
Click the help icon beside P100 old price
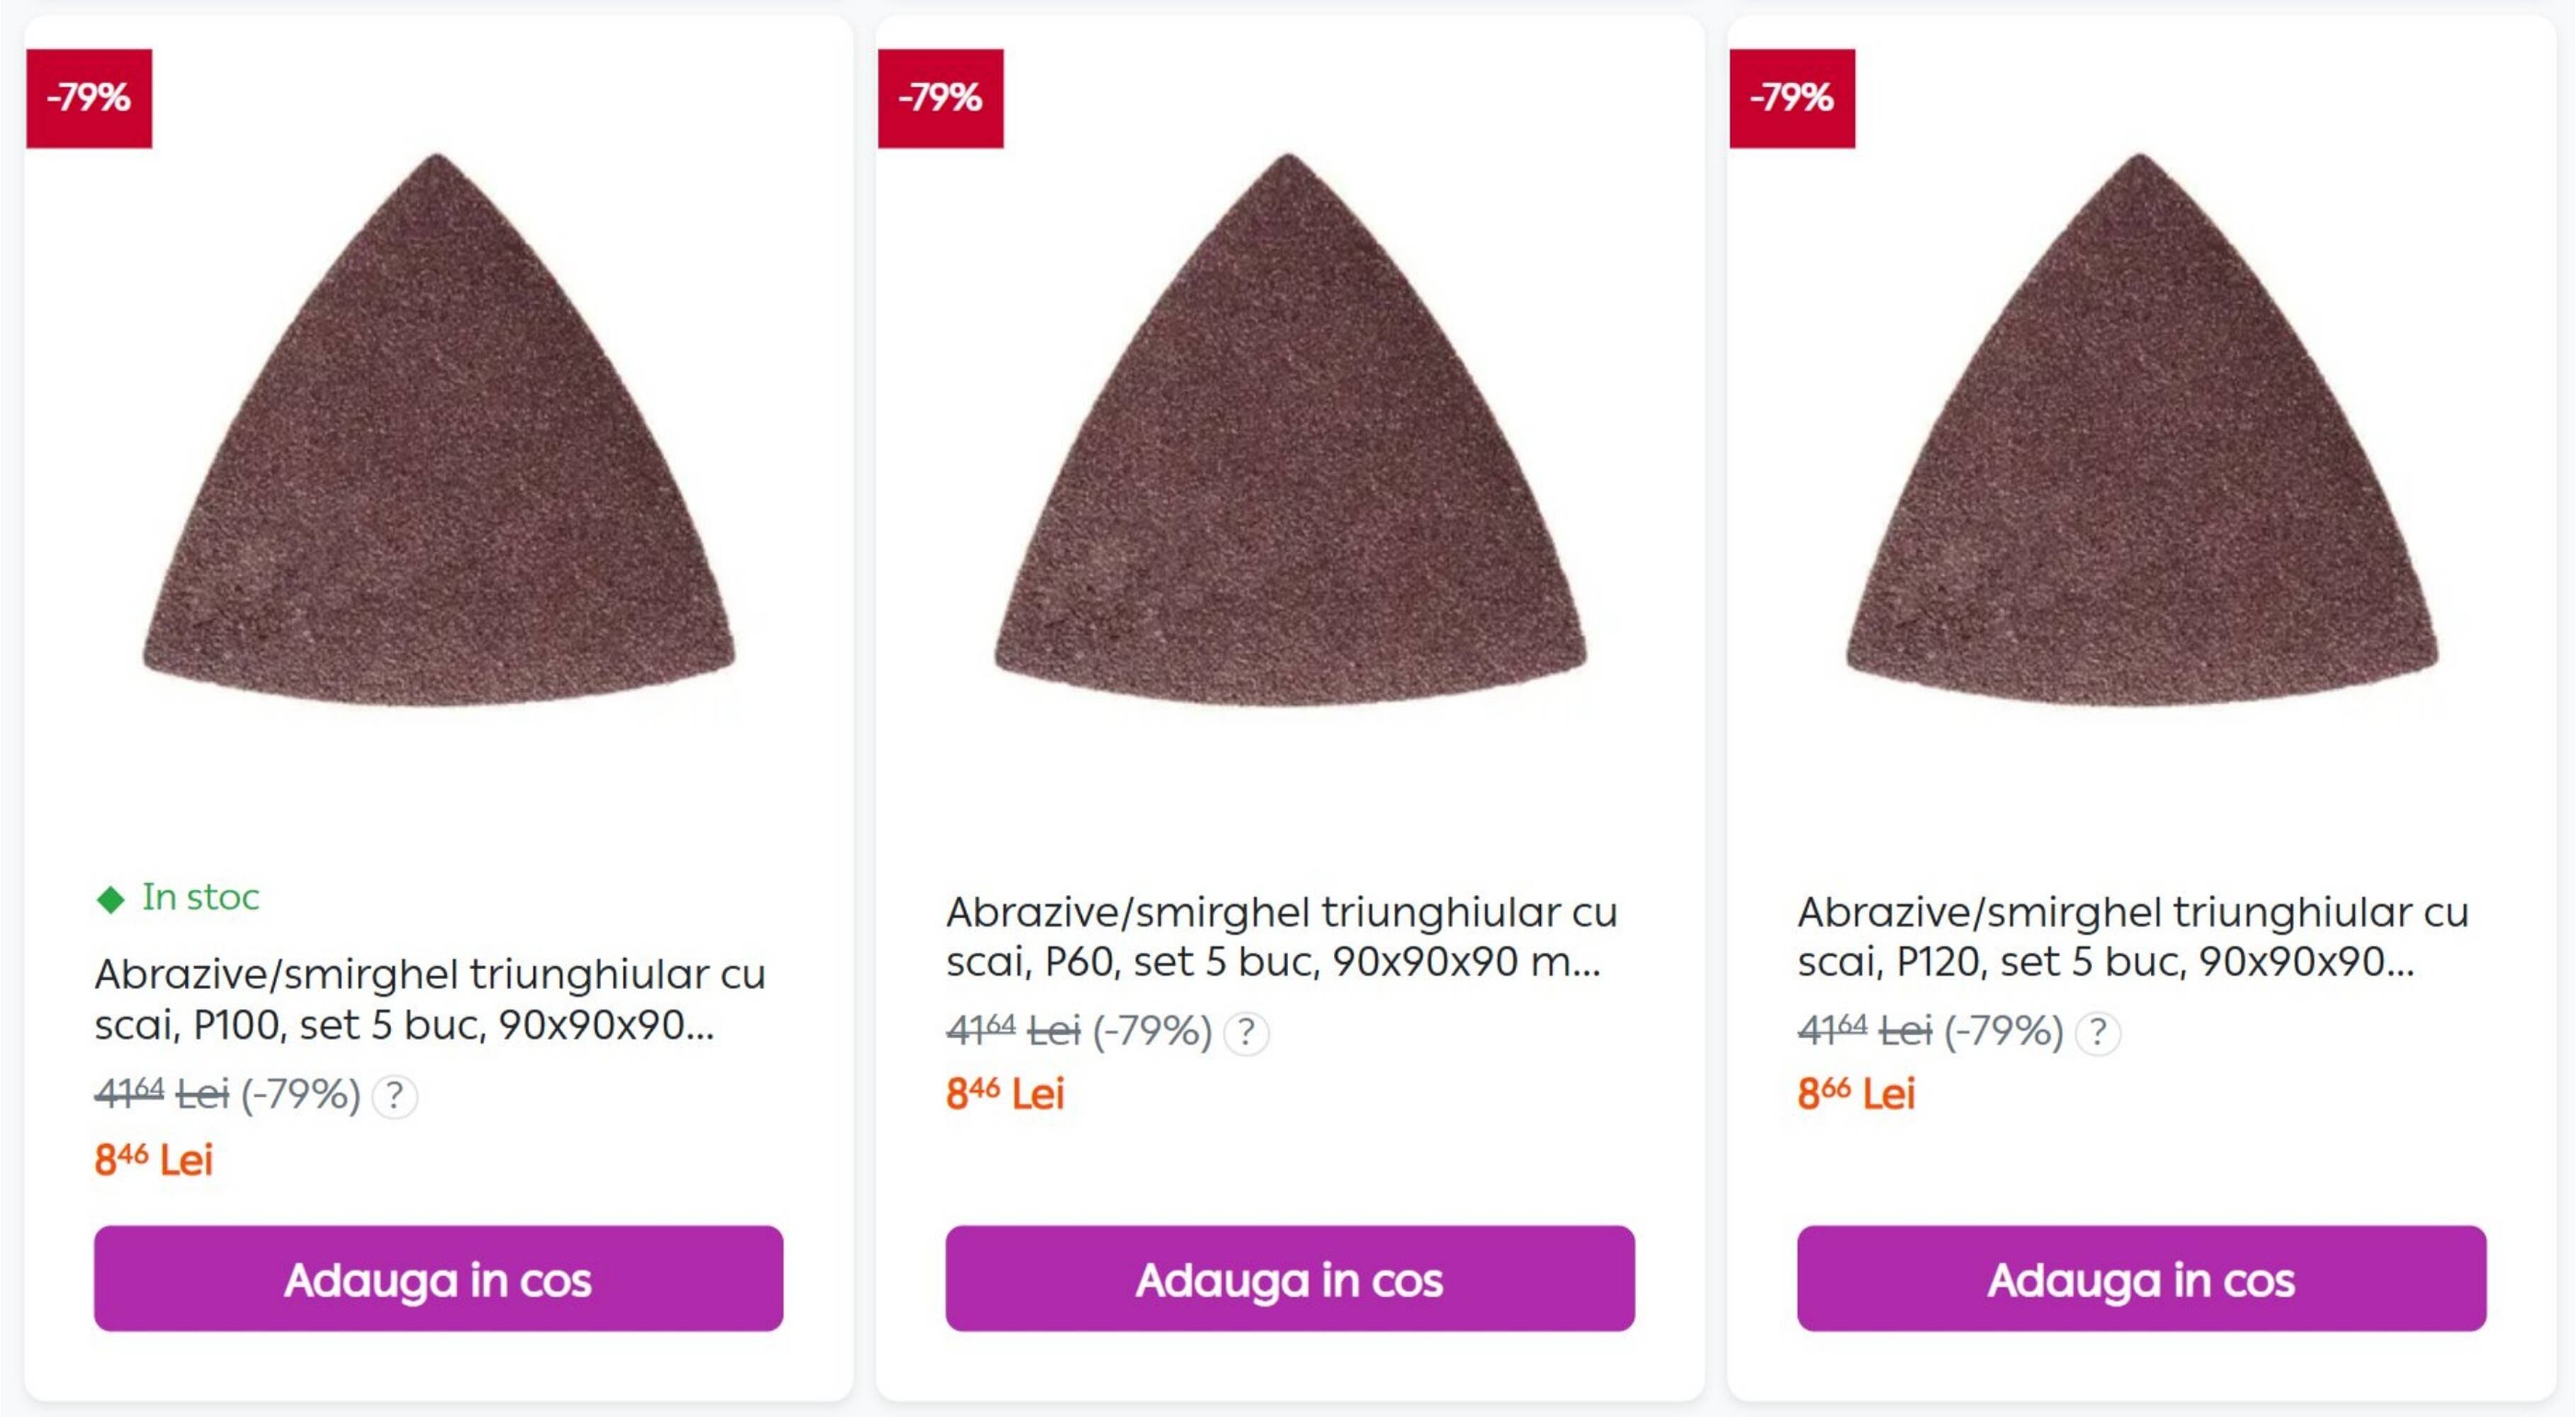pos(395,1096)
